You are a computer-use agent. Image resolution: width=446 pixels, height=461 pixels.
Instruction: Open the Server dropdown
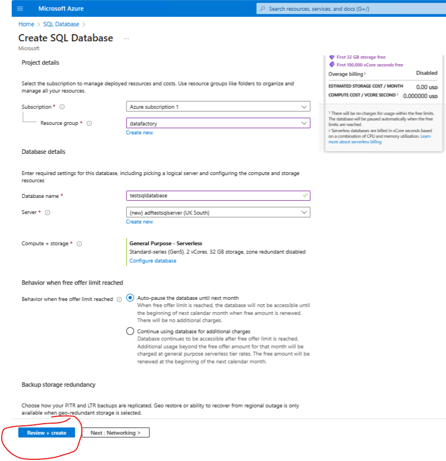tap(218, 212)
